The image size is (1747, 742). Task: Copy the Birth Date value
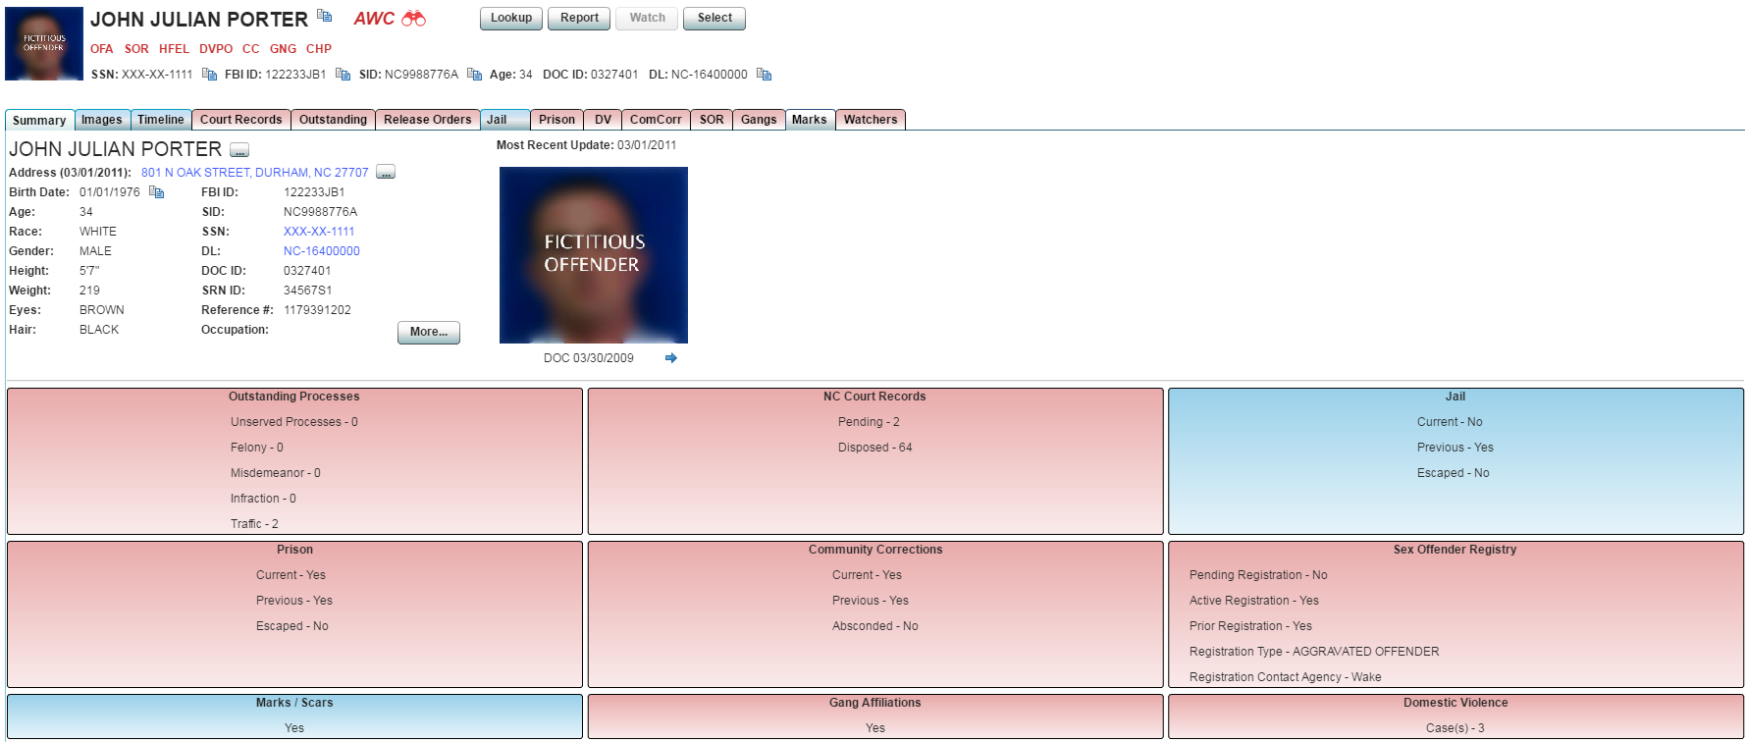[156, 192]
